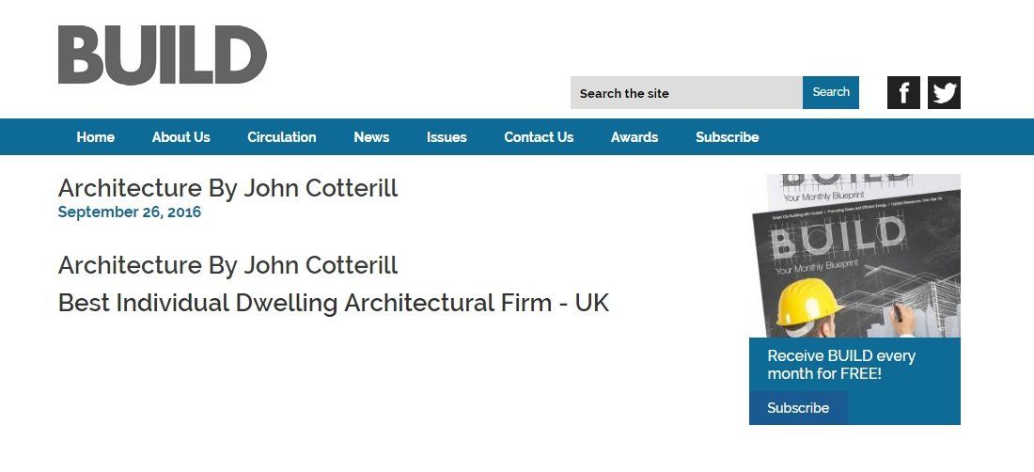The width and height of the screenshot is (1034, 472).
Task: Click Subscribe in the navigation bar
Action: click(727, 137)
